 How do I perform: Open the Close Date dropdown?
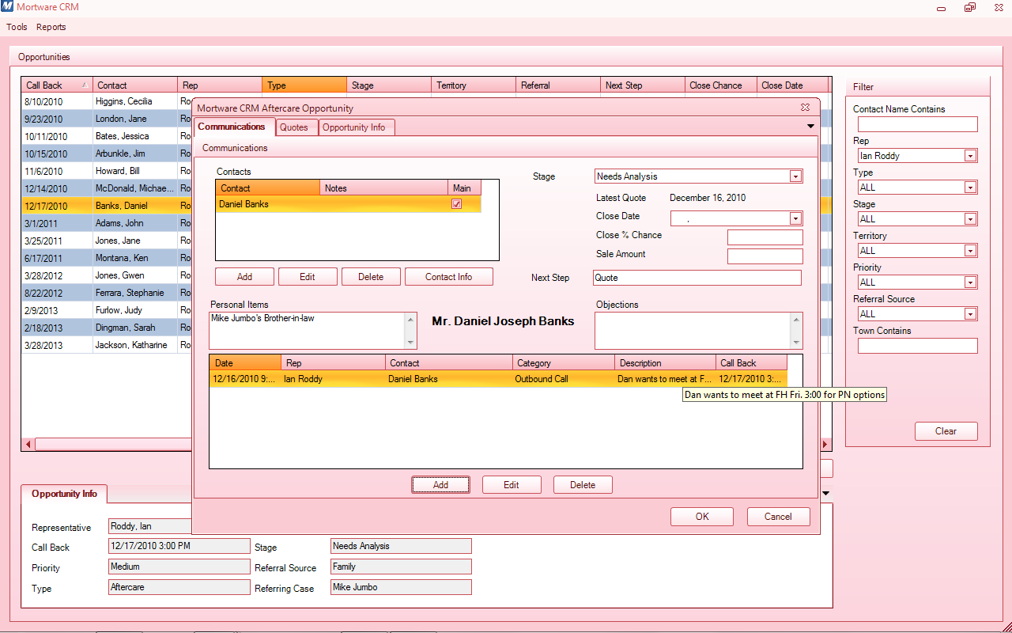point(796,219)
